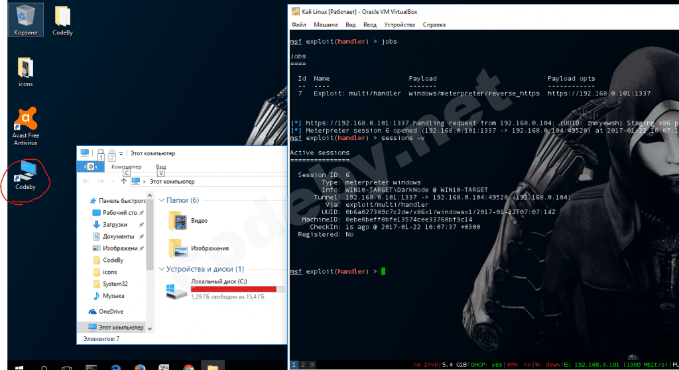Switch to Kali workspace 2
The width and height of the screenshot is (679, 370).
pyautogui.click(x=302, y=365)
